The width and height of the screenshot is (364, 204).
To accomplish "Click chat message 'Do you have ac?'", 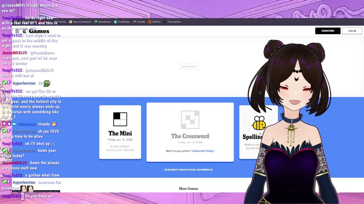I will pyautogui.click(x=40, y=196).
